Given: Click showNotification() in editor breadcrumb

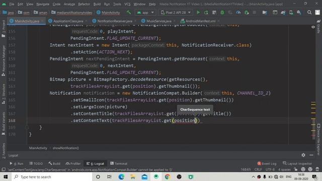Looking at the screenshot, I should click(x=65, y=148).
